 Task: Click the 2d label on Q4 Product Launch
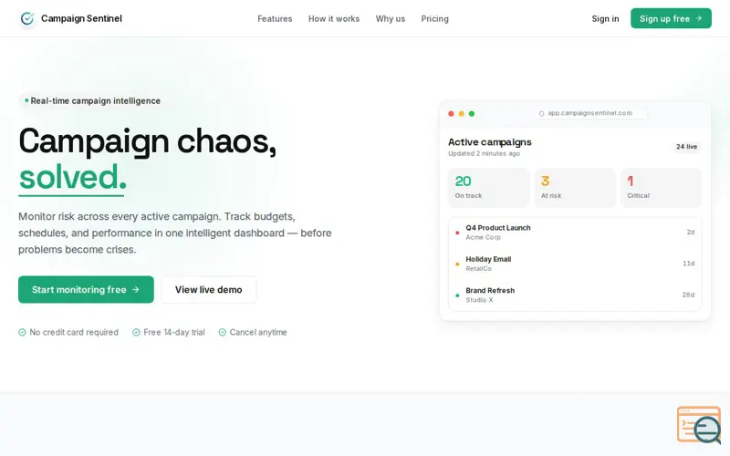point(691,232)
